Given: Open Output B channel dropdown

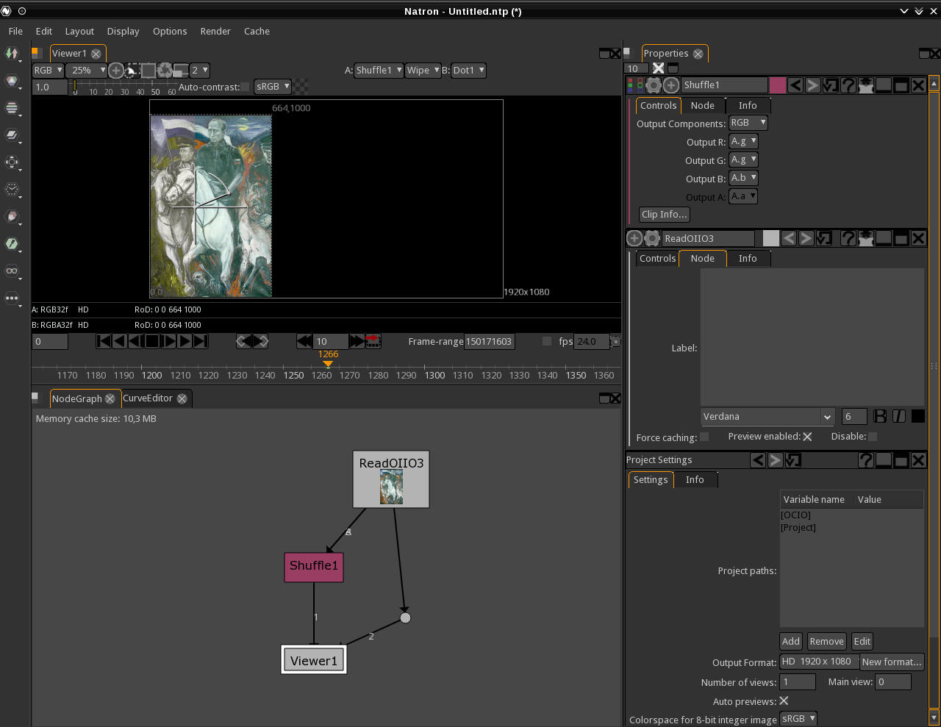Looking at the screenshot, I should pos(743,178).
